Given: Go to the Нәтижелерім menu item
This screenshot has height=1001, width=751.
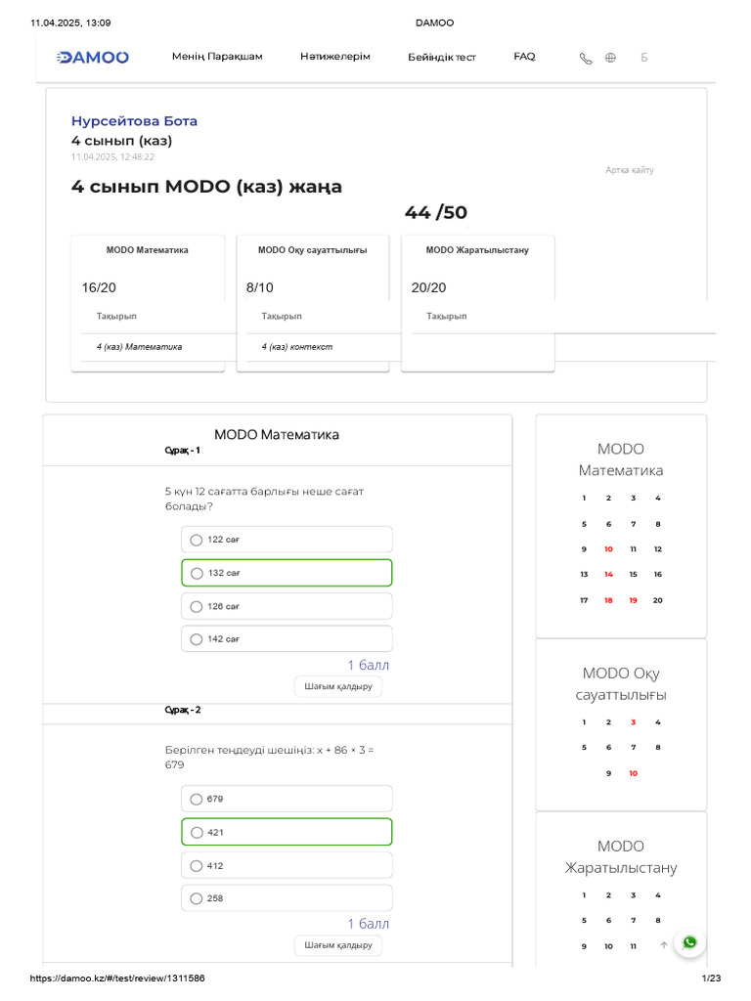Looking at the screenshot, I should 335,56.
